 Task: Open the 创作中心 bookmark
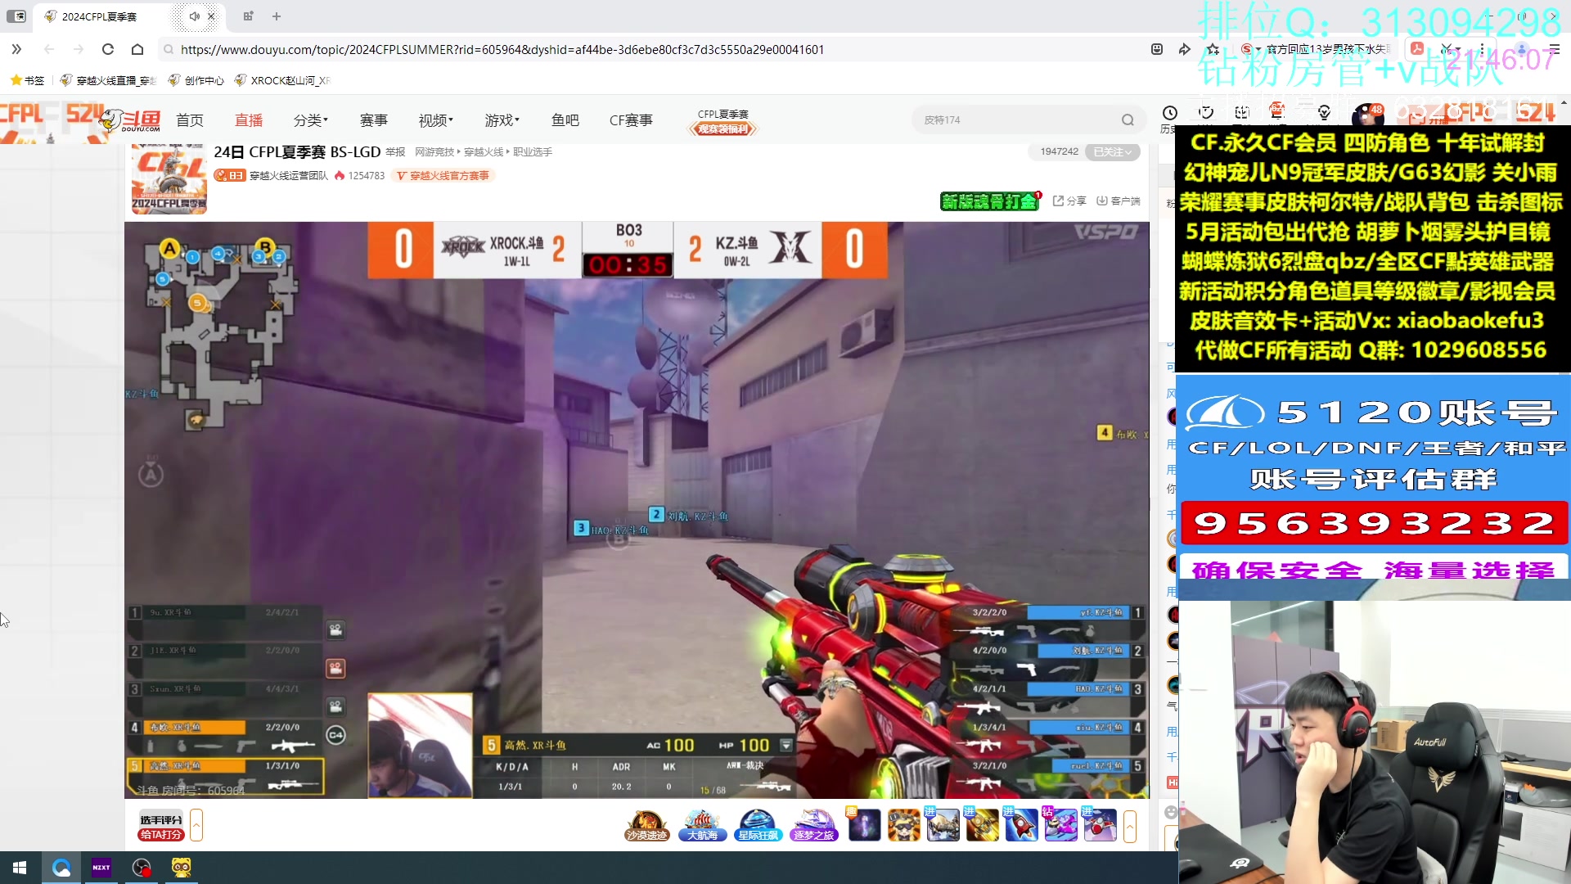[x=196, y=80]
